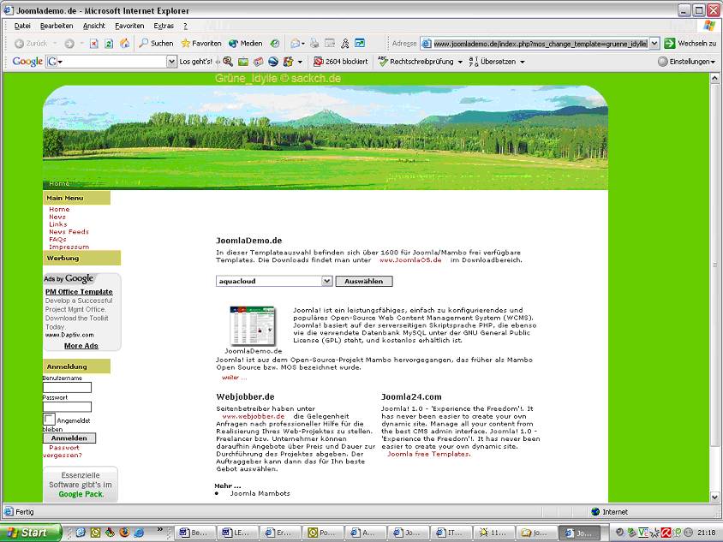Image resolution: width=723 pixels, height=542 pixels.
Task: Open the Extras menu
Action: coord(164,26)
